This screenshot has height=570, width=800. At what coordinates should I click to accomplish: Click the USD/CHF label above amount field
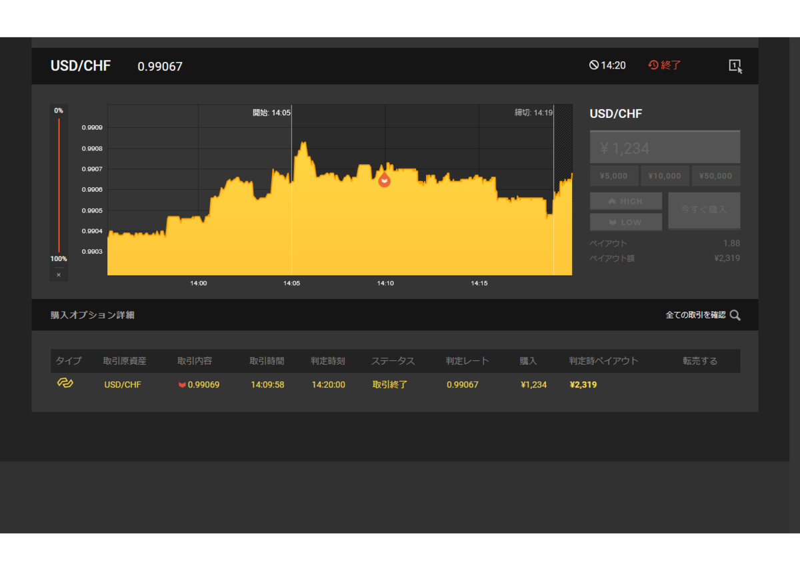tap(616, 114)
